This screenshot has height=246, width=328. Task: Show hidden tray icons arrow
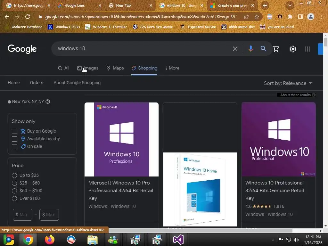coord(273,240)
